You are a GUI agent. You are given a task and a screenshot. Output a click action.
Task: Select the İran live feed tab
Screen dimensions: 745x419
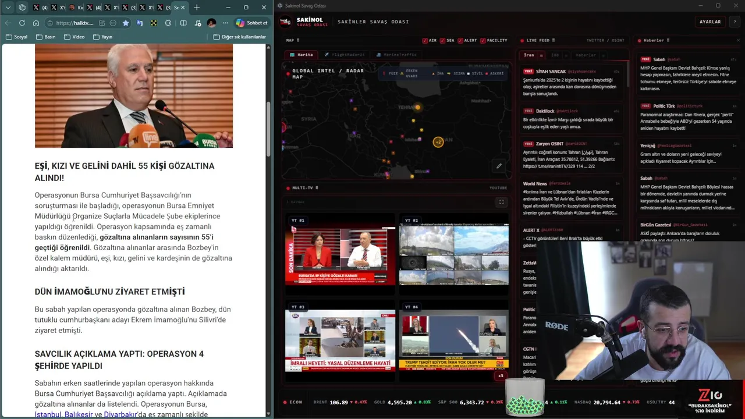point(529,55)
